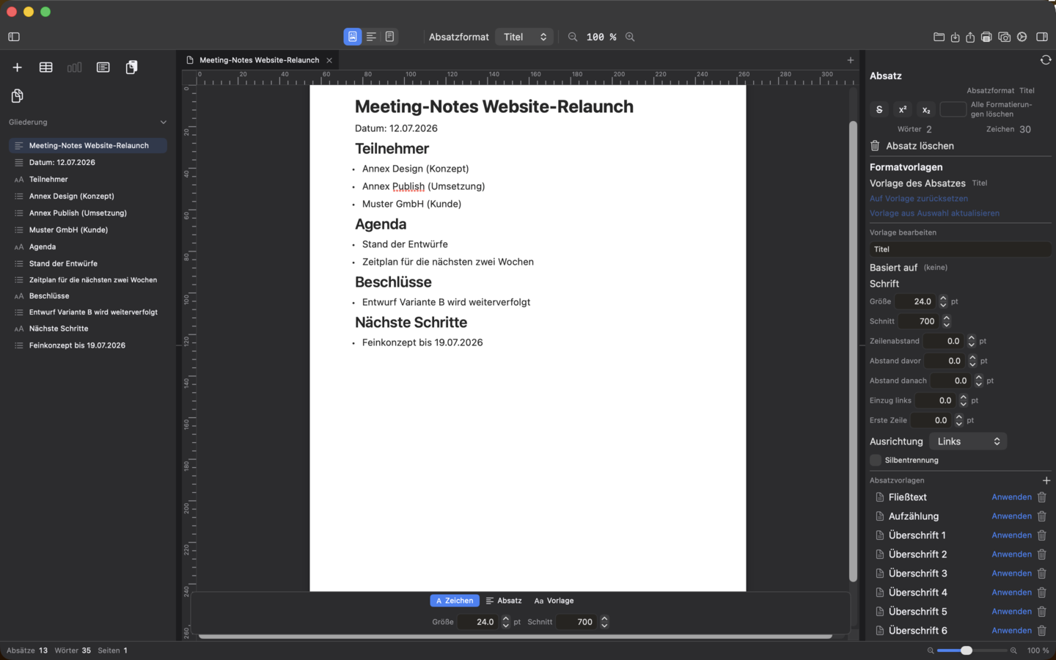The width and height of the screenshot is (1056, 660).
Task: Apply the Überschrift 1 style with Anwenden
Action: 1011,535
